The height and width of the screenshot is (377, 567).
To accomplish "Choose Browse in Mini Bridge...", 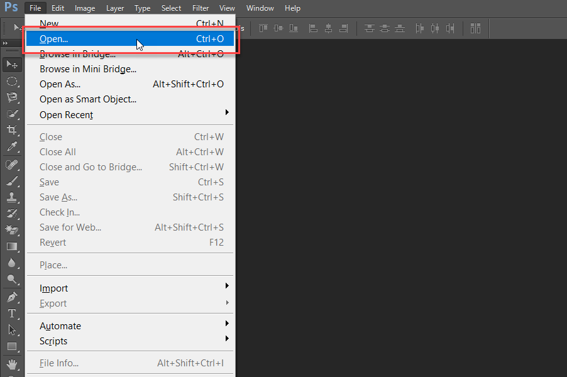I will 88,69.
